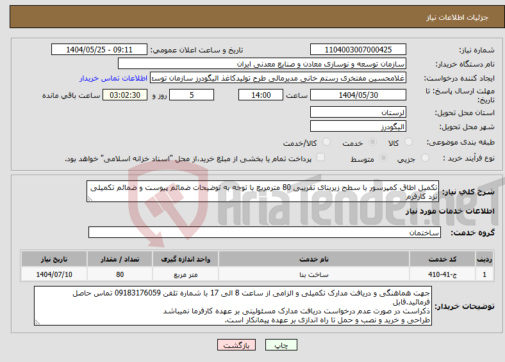
Task: Click the remaining time field 03:02:30
Action: 125,95
